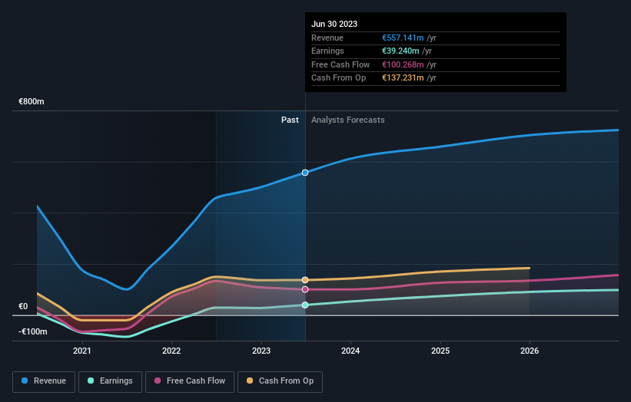Toggle the Earnings legend button
Screen dimensions: 631x402
110,381
